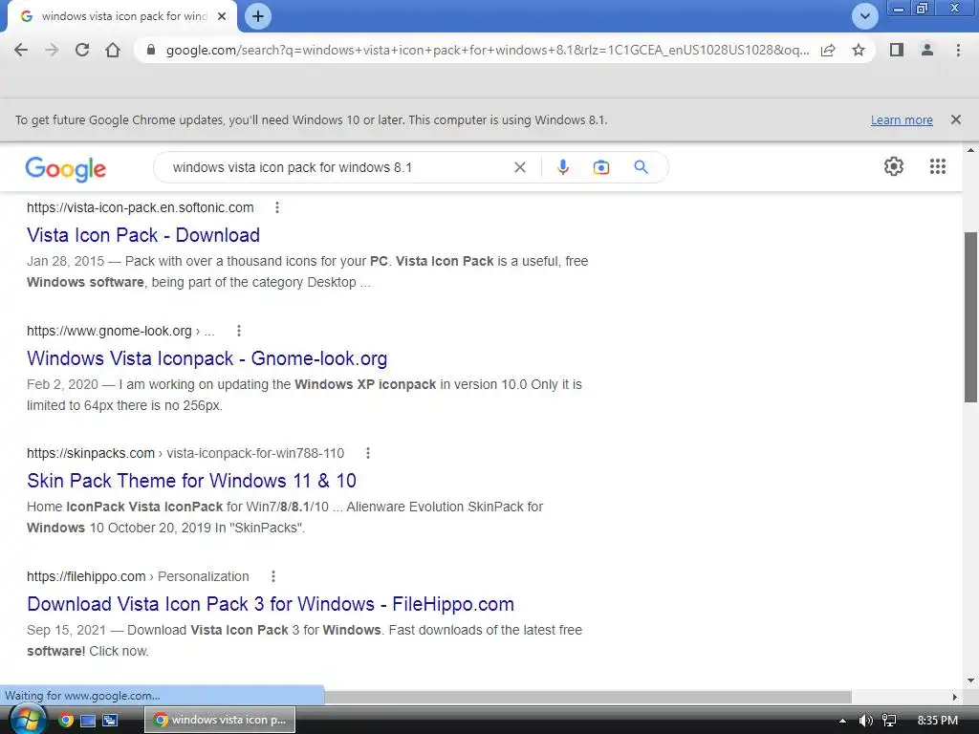
Task: Open the Chrome home page
Action: click(113, 50)
